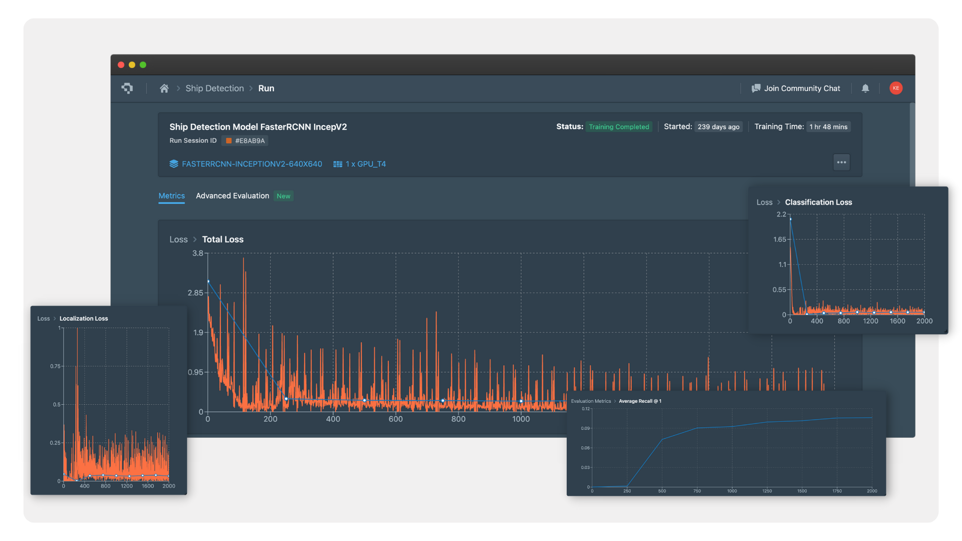This screenshot has width=962, height=541.
Task: Click Join Community Chat link
Action: [x=802, y=88]
